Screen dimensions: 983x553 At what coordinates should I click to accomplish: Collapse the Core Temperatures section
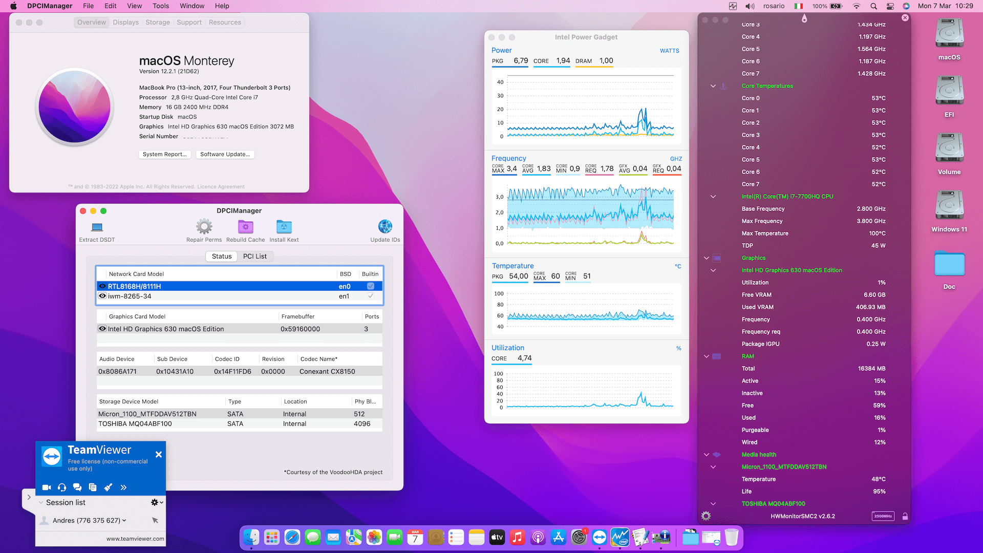(x=713, y=86)
